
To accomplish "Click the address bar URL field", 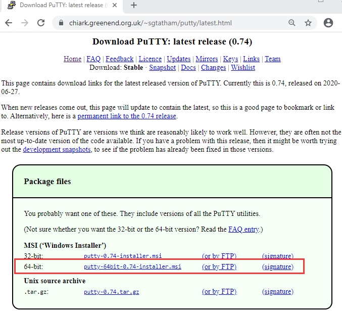I will coord(151,23).
